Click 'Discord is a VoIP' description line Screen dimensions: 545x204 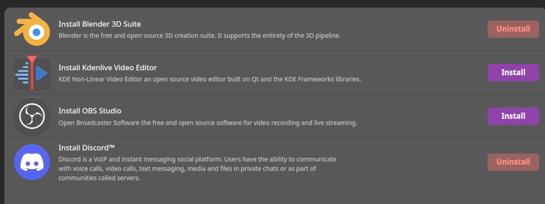[198, 159]
